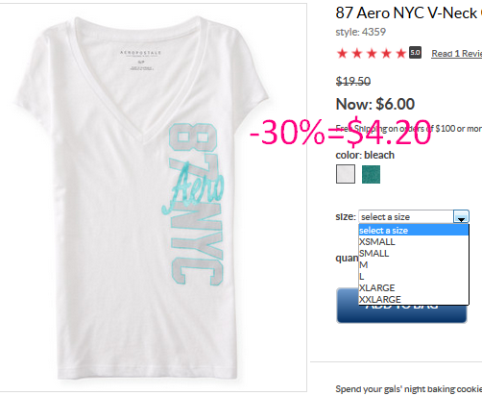Click the white V-neck shirt image
This screenshot has width=482, height=396.
click(142, 198)
